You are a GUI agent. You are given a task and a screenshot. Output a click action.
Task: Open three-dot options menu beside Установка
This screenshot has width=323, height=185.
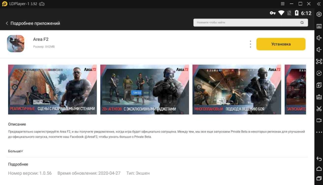pos(250,44)
